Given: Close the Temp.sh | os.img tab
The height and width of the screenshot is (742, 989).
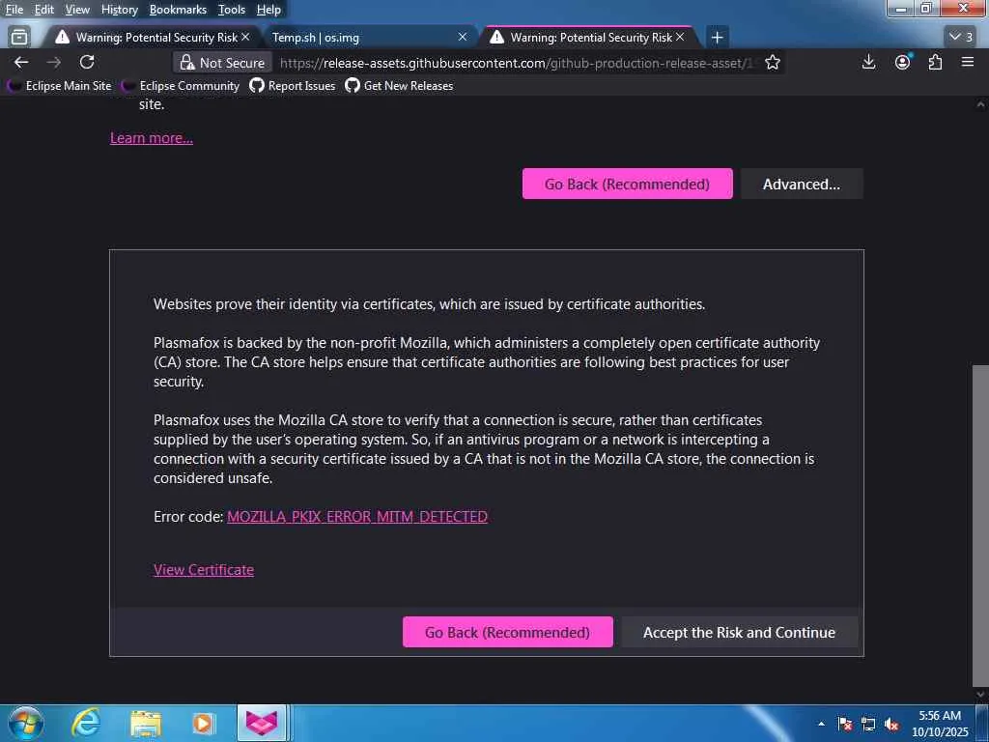Looking at the screenshot, I should [x=463, y=38].
